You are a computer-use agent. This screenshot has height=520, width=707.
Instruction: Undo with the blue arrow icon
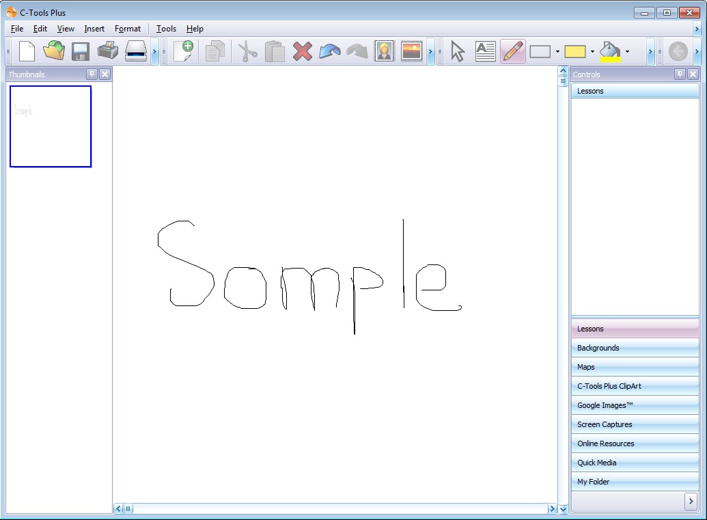[330, 51]
